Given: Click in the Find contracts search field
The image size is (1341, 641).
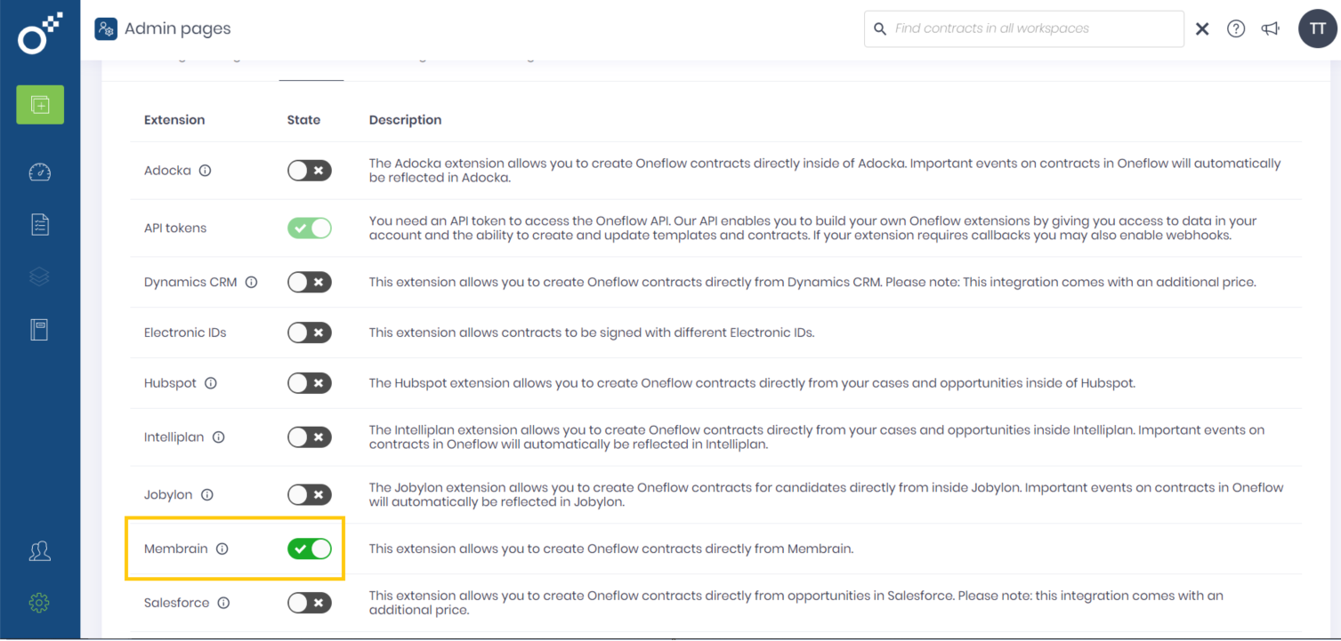Looking at the screenshot, I should click(x=1023, y=28).
